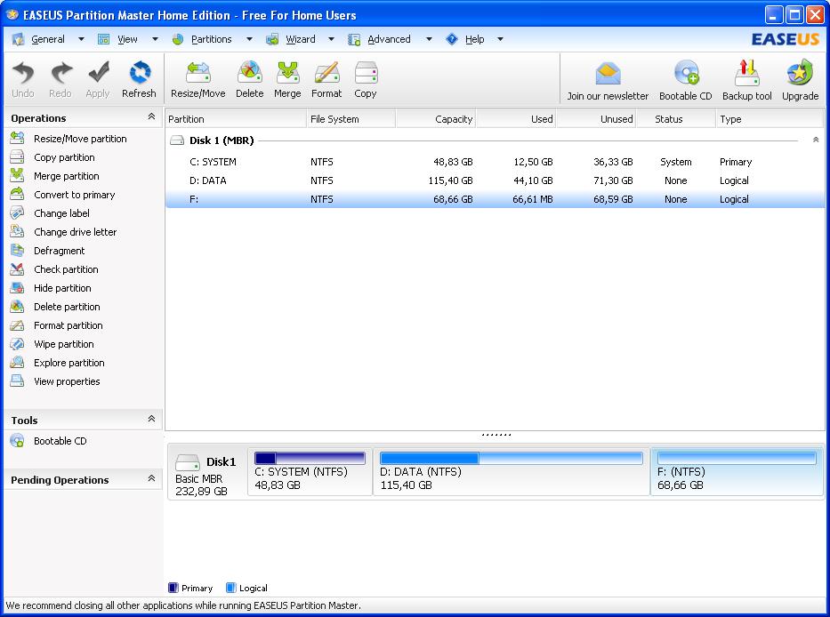The image size is (830, 617).
Task: Click the Bootable CD toolbar icon
Action: click(686, 74)
